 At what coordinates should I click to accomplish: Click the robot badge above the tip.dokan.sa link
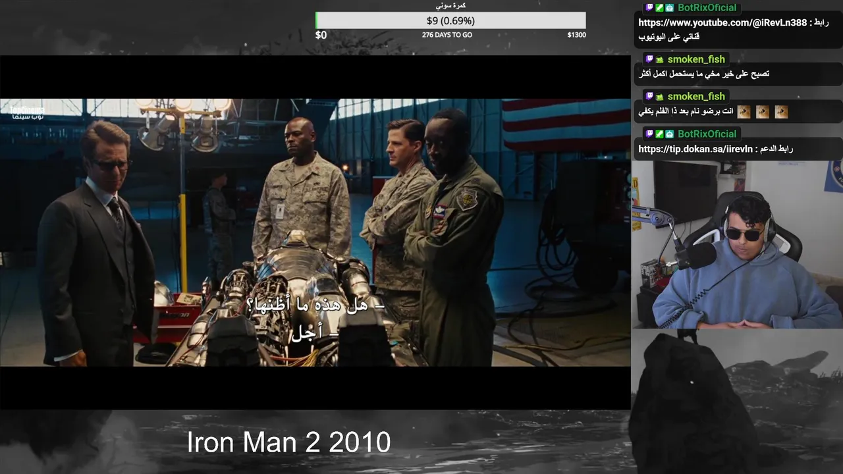coord(670,134)
